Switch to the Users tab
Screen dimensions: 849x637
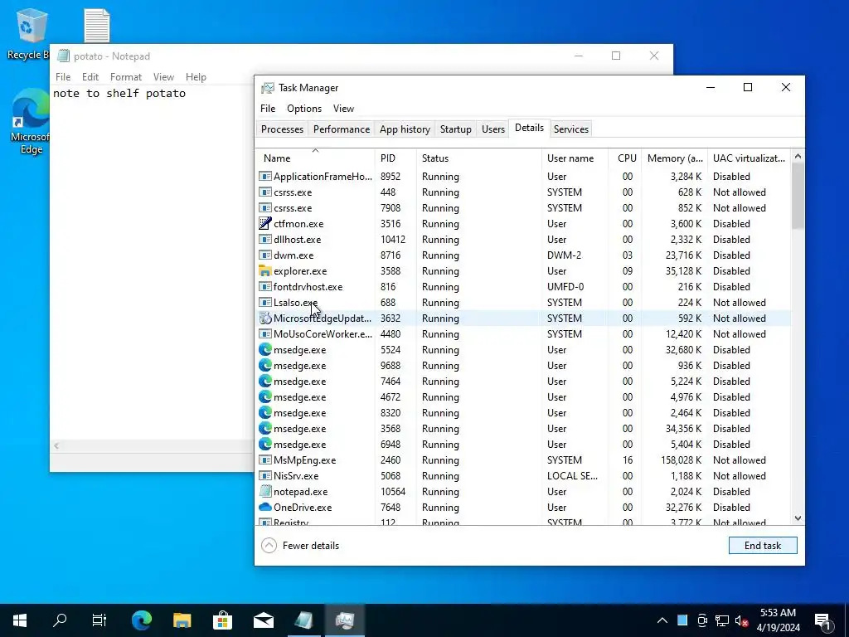493,129
